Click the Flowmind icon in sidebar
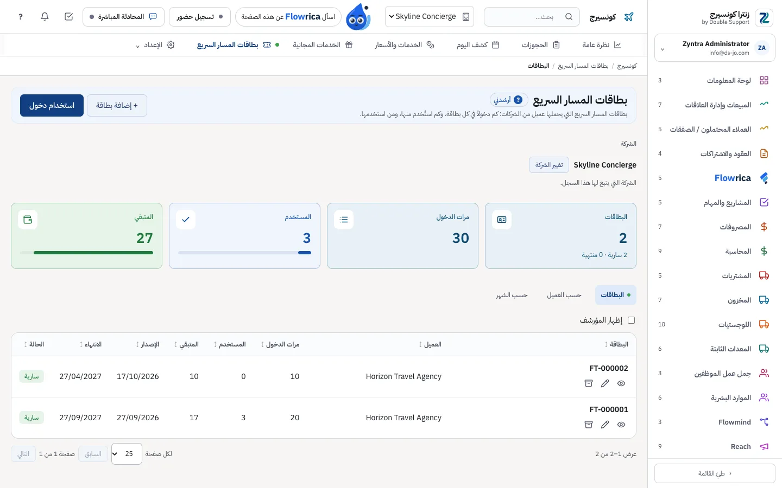 tap(764, 422)
